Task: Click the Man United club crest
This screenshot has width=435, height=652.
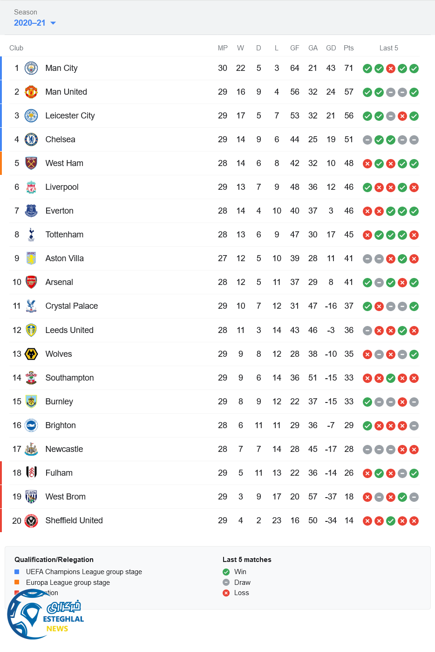Action: pyautogui.click(x=31, y=92)
